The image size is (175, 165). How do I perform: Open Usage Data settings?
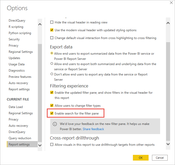pos(16,64)
